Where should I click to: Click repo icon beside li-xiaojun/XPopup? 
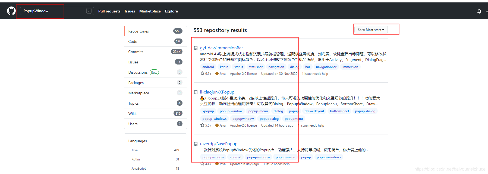(196, 92)
